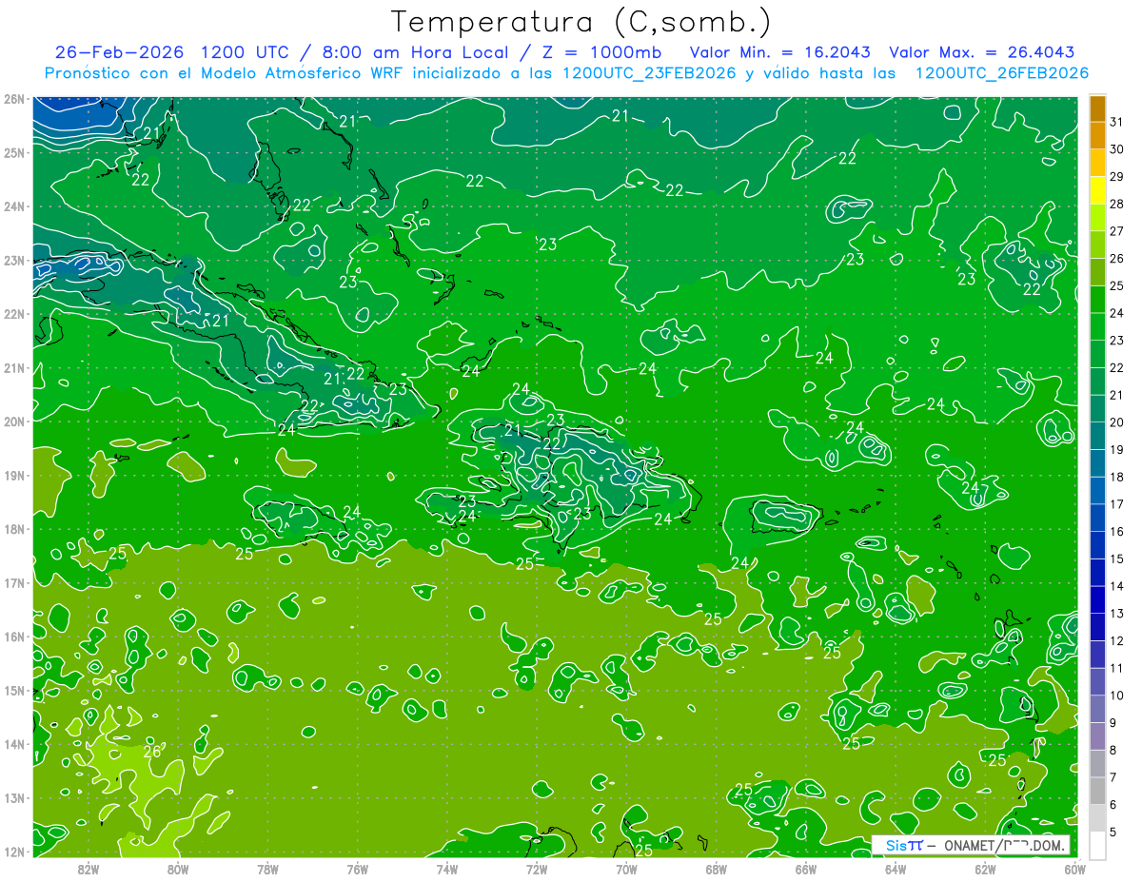Click the 82W longitude axis label
The width and height of the screenshot is (1142, 882).
89,869
